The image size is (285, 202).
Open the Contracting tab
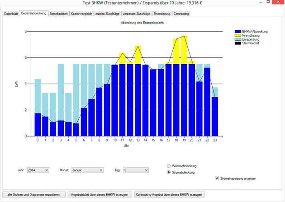point(181,14)
